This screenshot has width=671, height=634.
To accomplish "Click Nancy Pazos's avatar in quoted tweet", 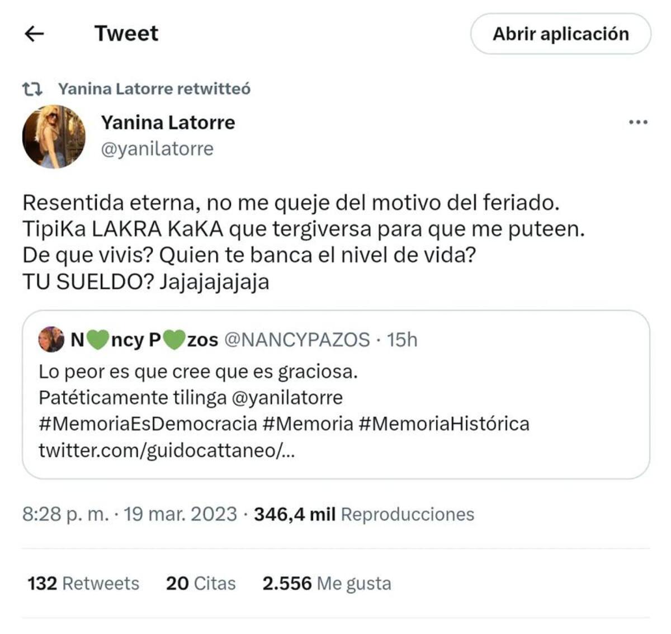I will [50, 339].
